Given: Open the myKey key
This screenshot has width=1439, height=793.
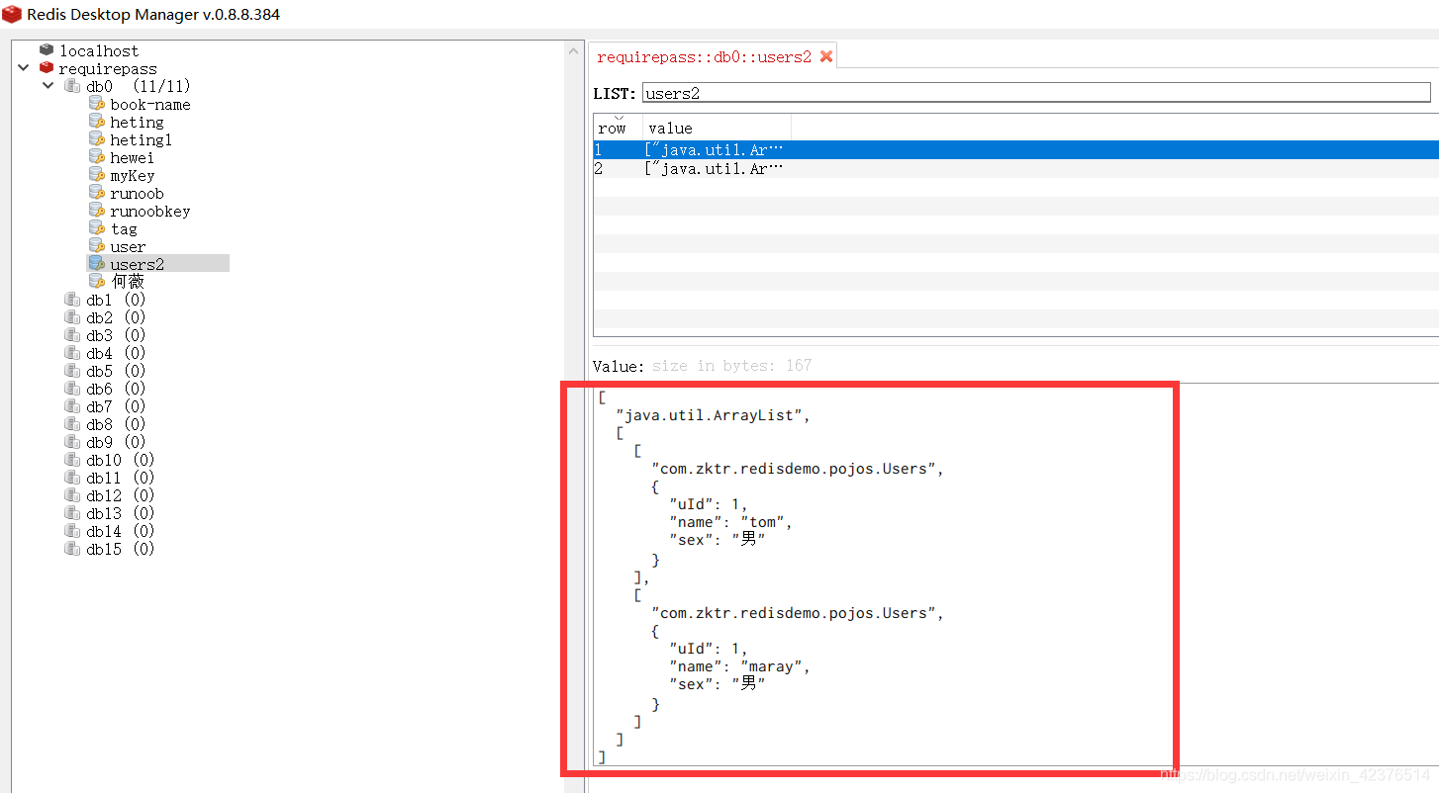Looking at the screenshot, I should 132,175.
